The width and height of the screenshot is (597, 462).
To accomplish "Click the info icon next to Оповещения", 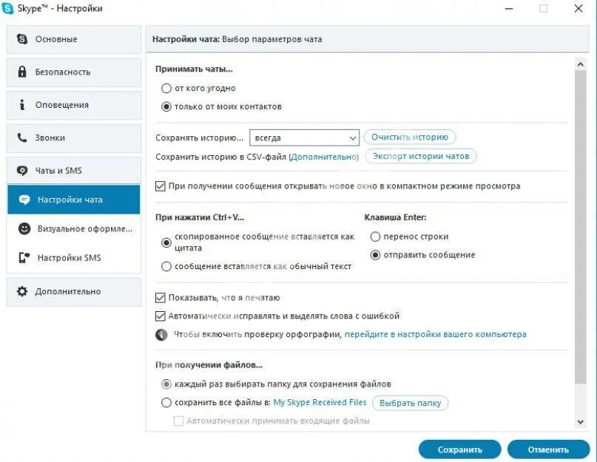I will 22,105.
